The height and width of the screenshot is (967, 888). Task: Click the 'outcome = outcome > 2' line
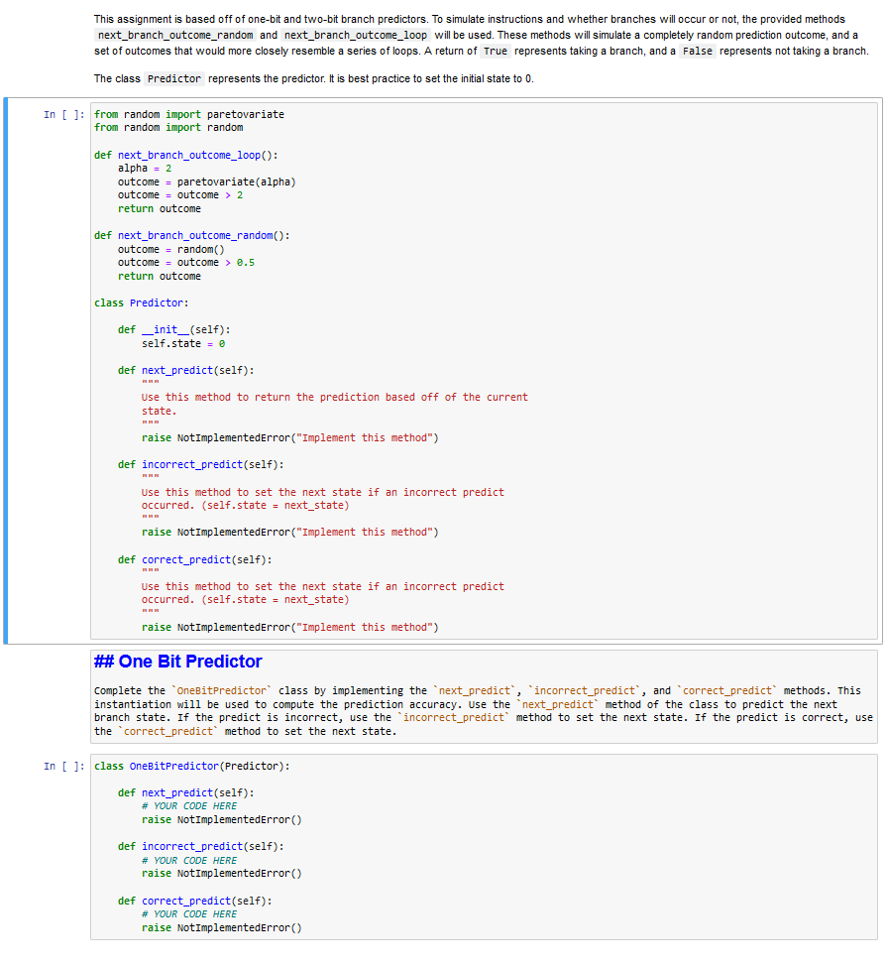click(180, 194)
